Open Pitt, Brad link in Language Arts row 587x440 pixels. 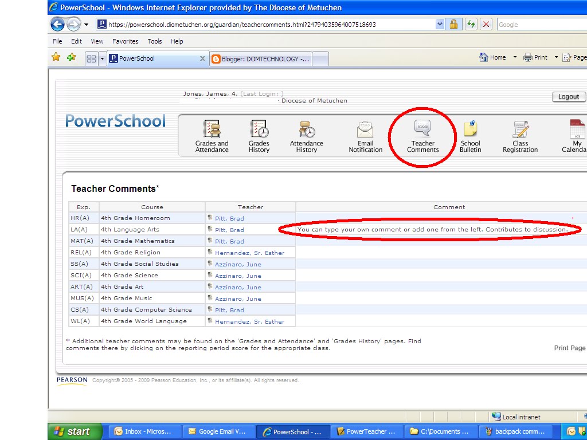(229, 230)
